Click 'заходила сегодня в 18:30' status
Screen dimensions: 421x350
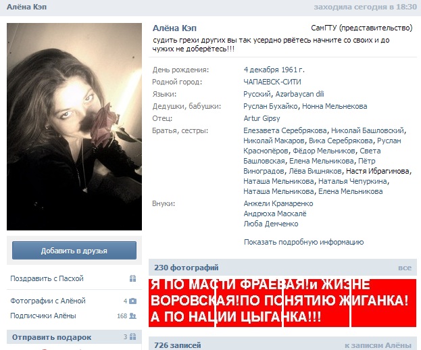point(365,7)
